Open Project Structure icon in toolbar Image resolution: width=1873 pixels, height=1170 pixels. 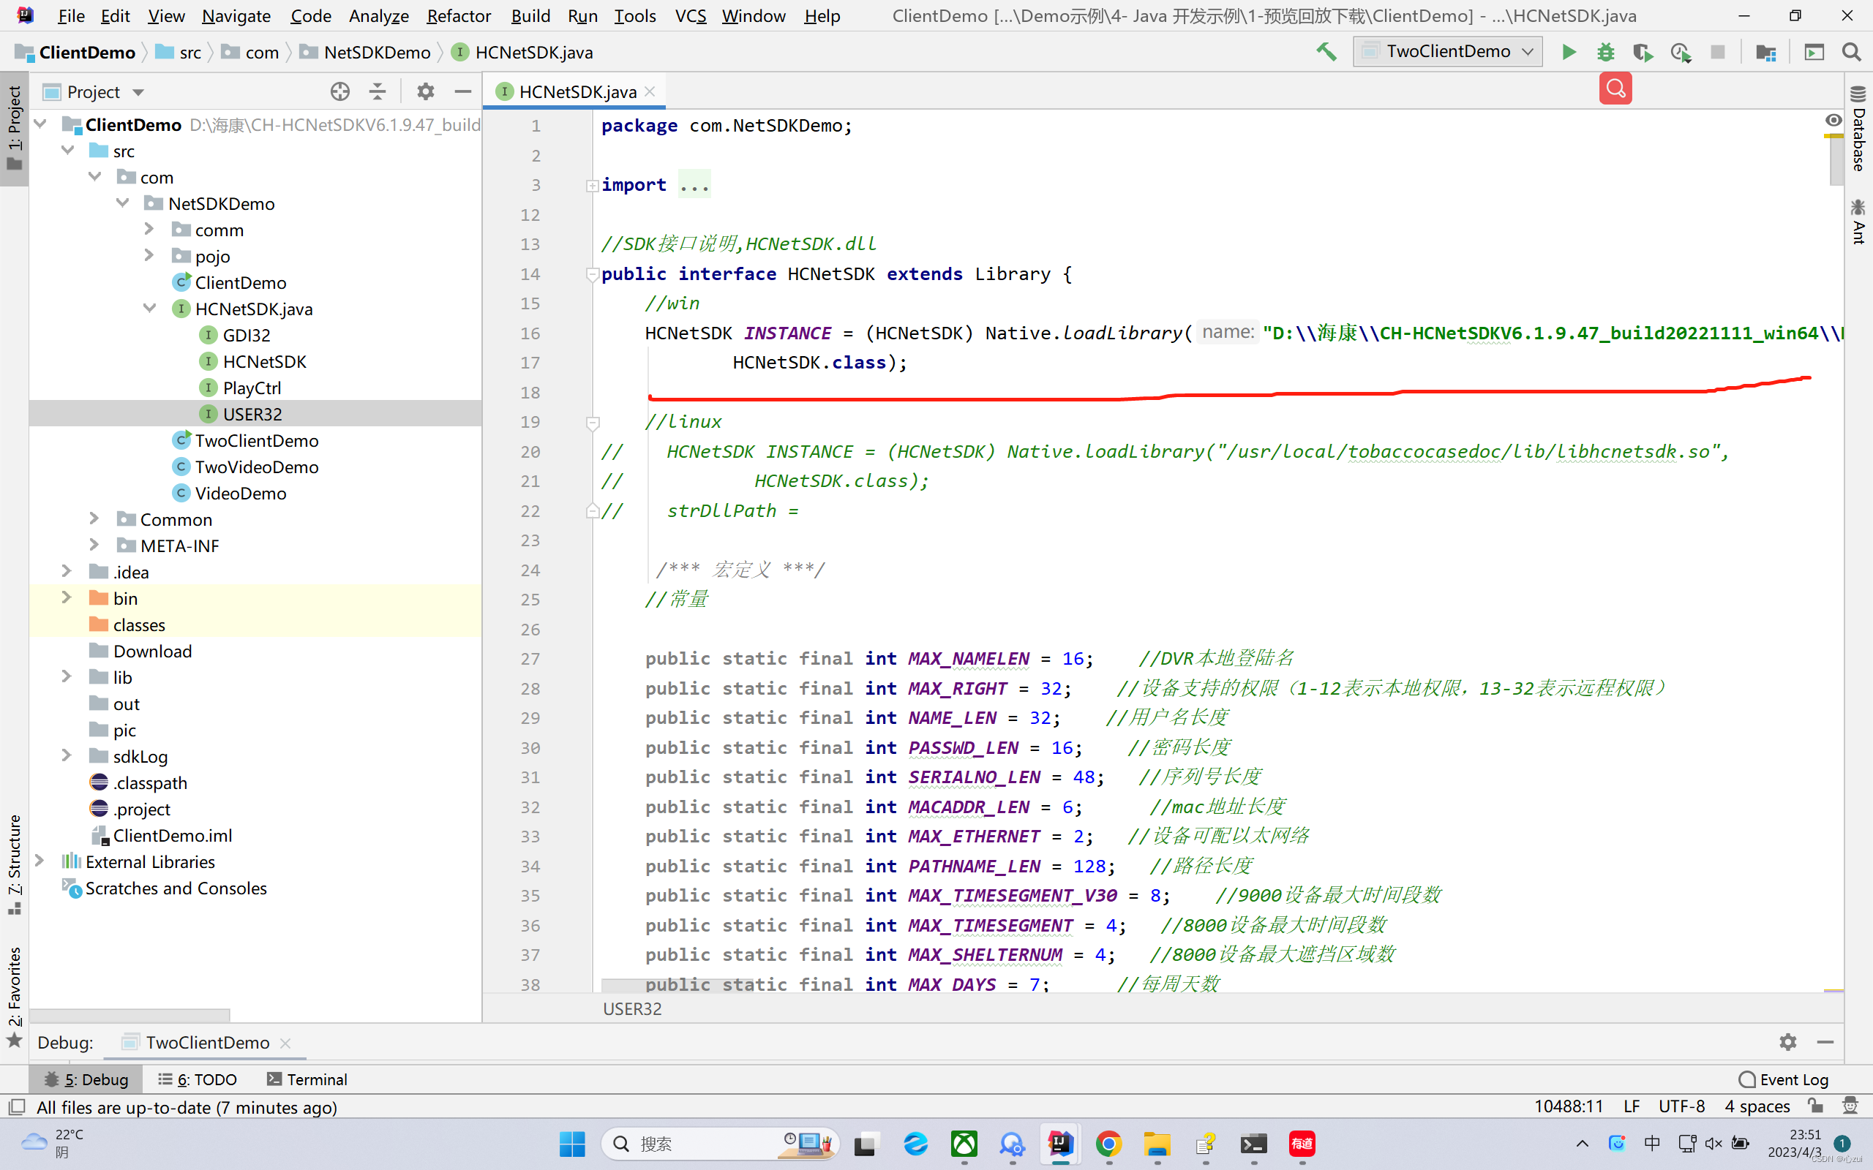[1765, 52]
